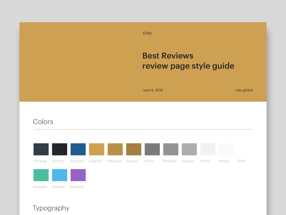Open the clay.global link

[x=245, y=90]
